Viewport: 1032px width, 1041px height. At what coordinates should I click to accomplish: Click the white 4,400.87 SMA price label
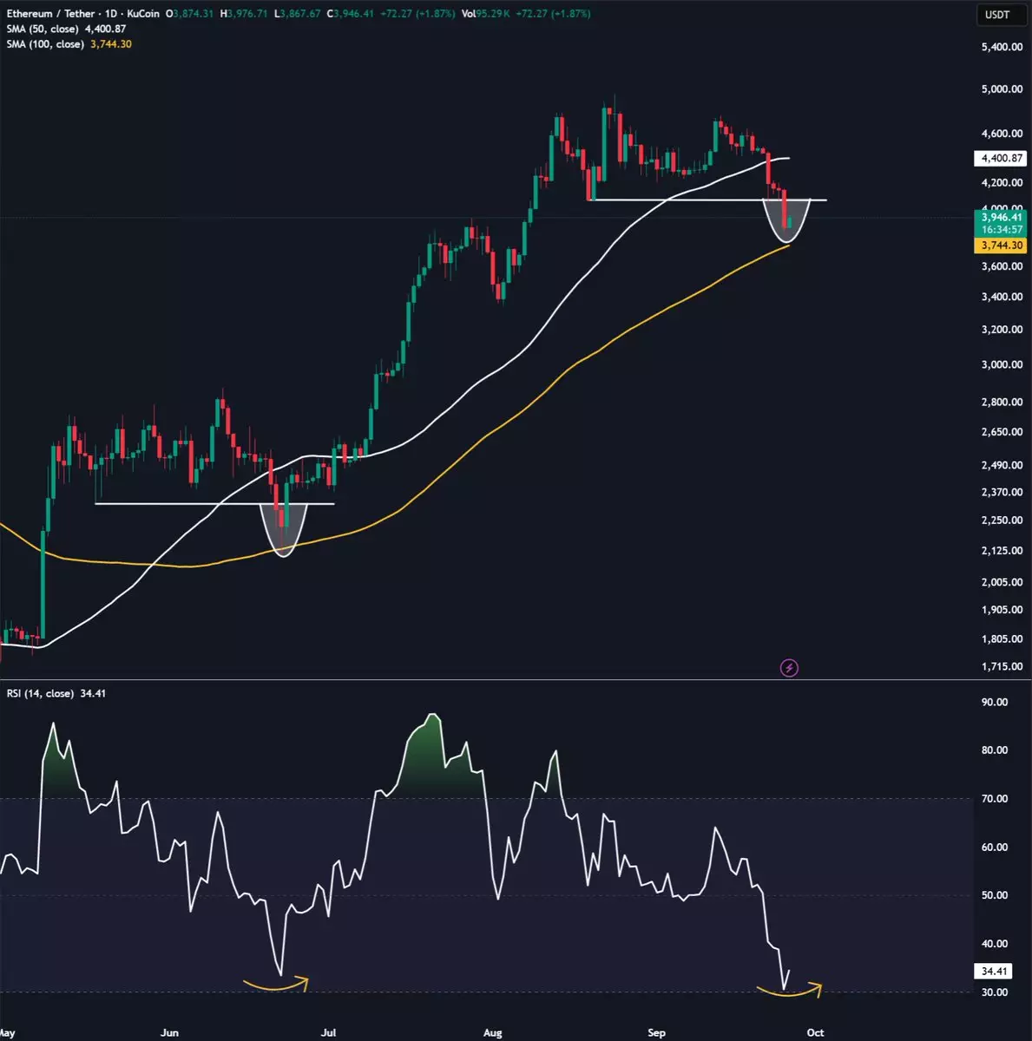[x=1002, y=159]
